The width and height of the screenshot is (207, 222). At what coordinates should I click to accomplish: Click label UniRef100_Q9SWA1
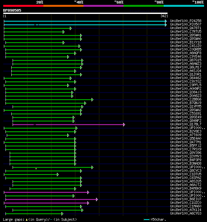186,35
